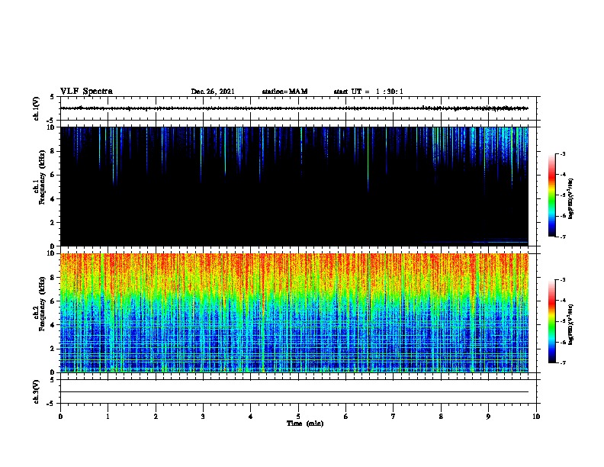
Task: Click the log(PSD) label of ch.1 colorbar
Action: (x=571, y=198)
